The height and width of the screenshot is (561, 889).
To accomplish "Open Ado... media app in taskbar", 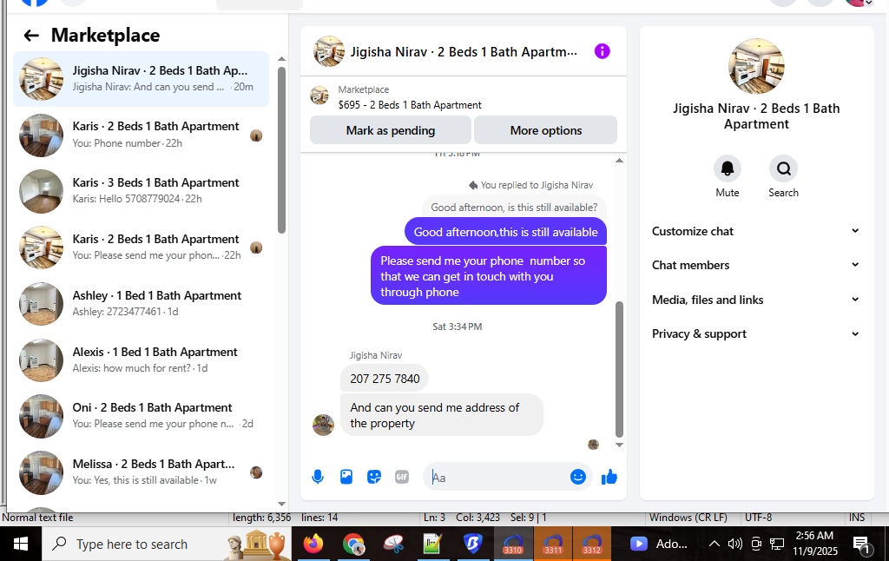I will [x=659, y=544].
